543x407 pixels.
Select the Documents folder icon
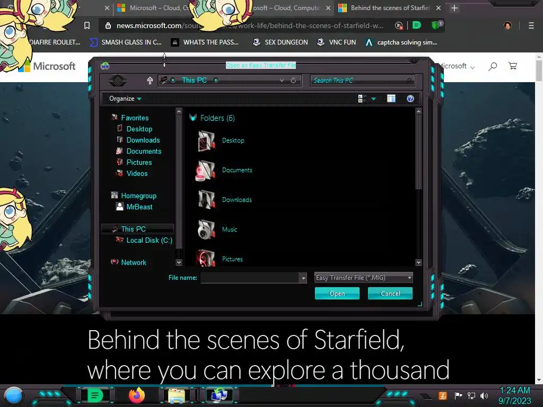pyautogui.click(x=206, y=170)
